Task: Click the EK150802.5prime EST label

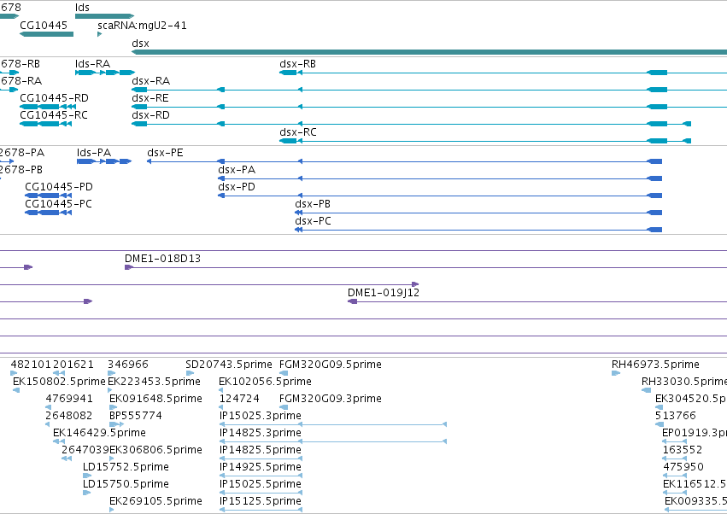Action: pyautogui.click(x=59, y=382)
